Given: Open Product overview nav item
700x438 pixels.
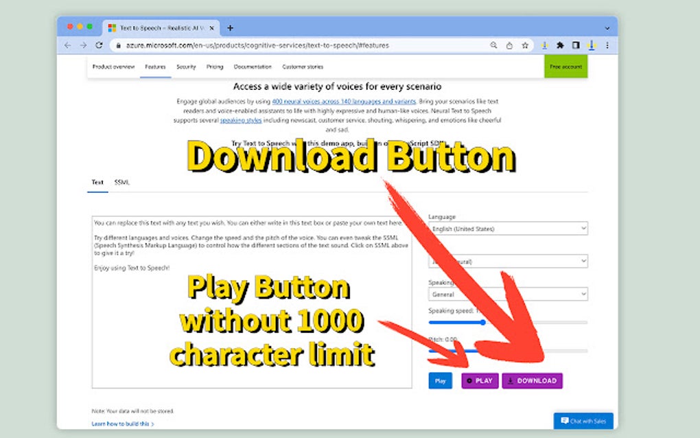Looking at the screenshot, I should 113,67.
